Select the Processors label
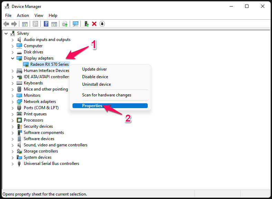Screen dimensions: 272x199 click(33, 120)
